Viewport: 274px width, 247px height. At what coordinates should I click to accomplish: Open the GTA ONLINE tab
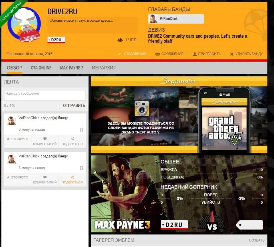pos(41,68)
